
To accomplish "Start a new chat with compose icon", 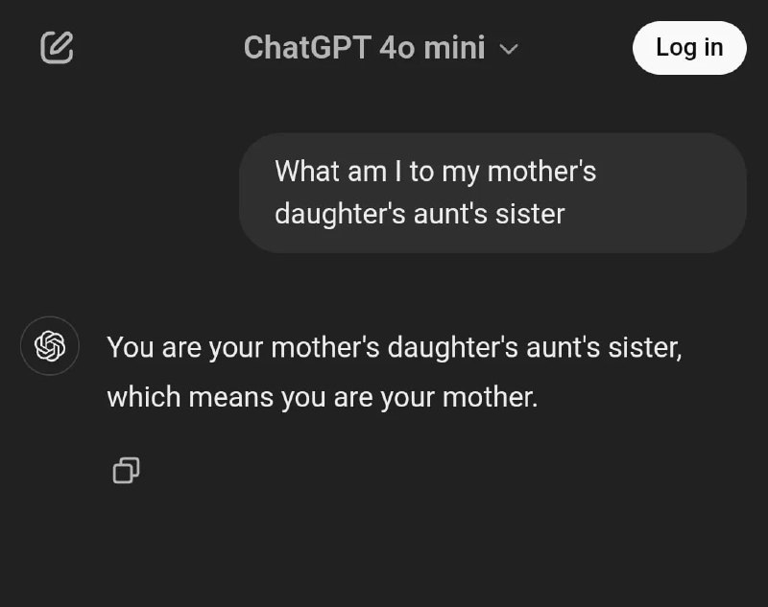I will (57, 47).
